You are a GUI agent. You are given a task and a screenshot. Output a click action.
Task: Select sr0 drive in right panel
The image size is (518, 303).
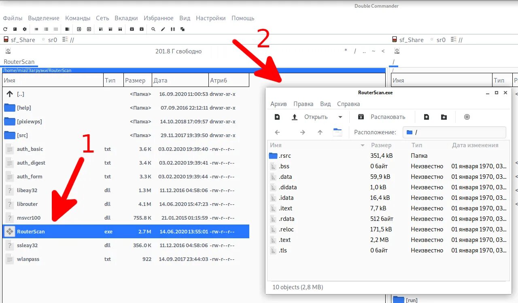pyautogui.click(x=438, y=40)
